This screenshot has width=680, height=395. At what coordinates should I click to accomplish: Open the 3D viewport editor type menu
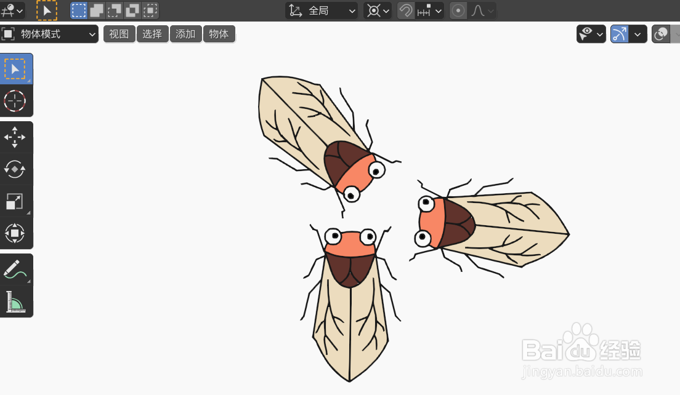click(11, 10)
